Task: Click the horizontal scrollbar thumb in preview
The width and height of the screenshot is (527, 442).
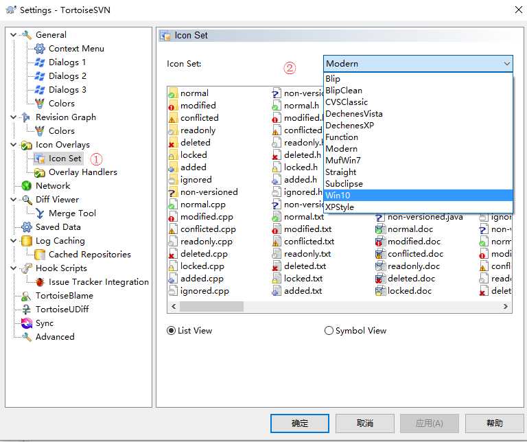Action: coord(211,307)
